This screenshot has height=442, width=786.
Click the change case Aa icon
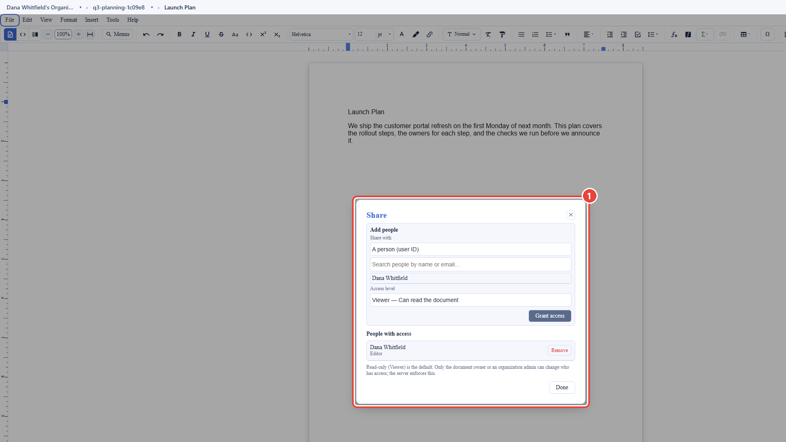tap(235, 34)
